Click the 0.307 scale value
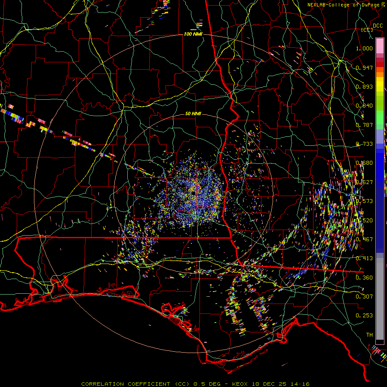387x387 pixels. pos(364,296)
